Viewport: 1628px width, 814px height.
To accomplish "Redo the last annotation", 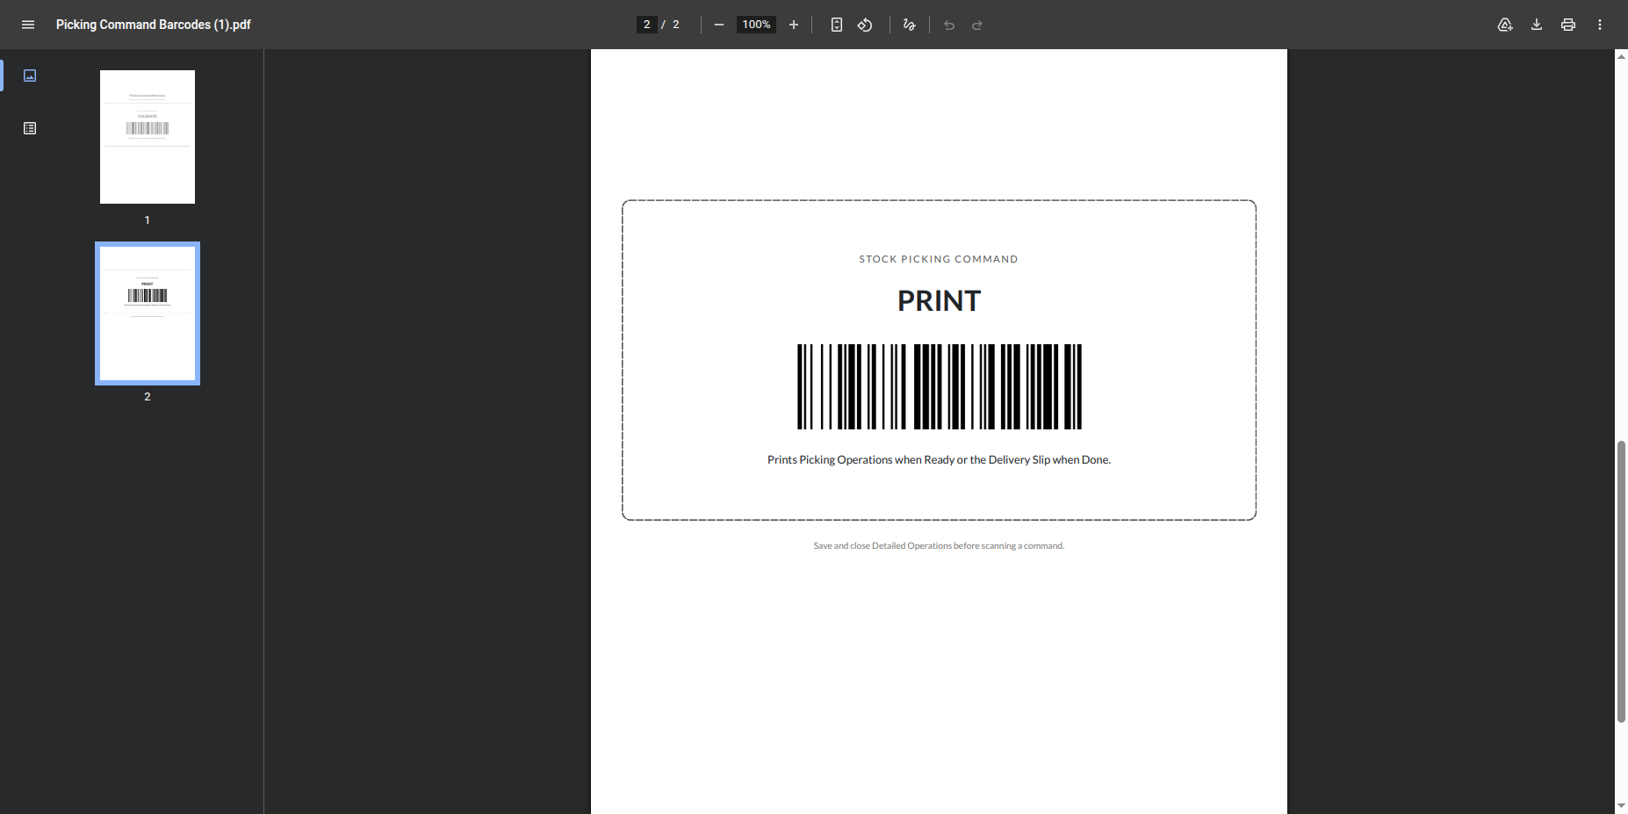I will 977,25.
